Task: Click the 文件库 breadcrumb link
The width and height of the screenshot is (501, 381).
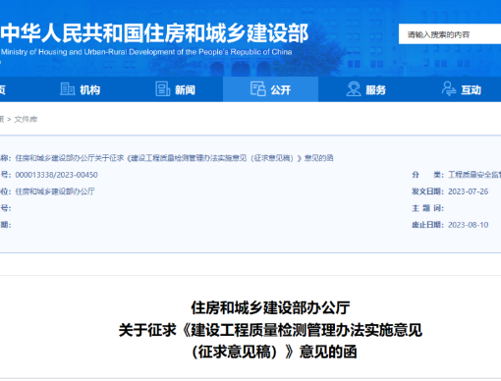Action: (x=26, y=119)
